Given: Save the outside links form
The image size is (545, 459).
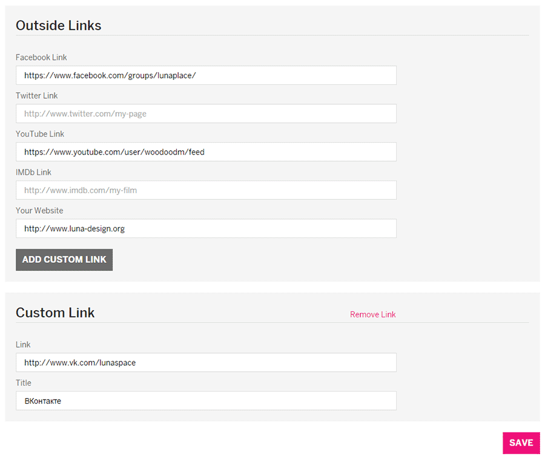Looking at the screenshot, I should 521,443.
